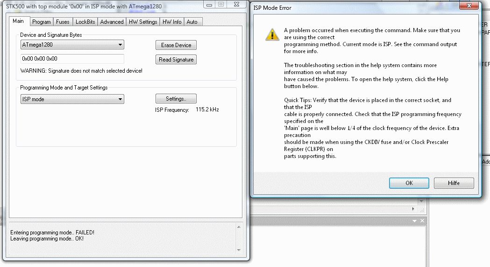Click the Read Signature button
490x267 pixels.
tap(176, 60)
